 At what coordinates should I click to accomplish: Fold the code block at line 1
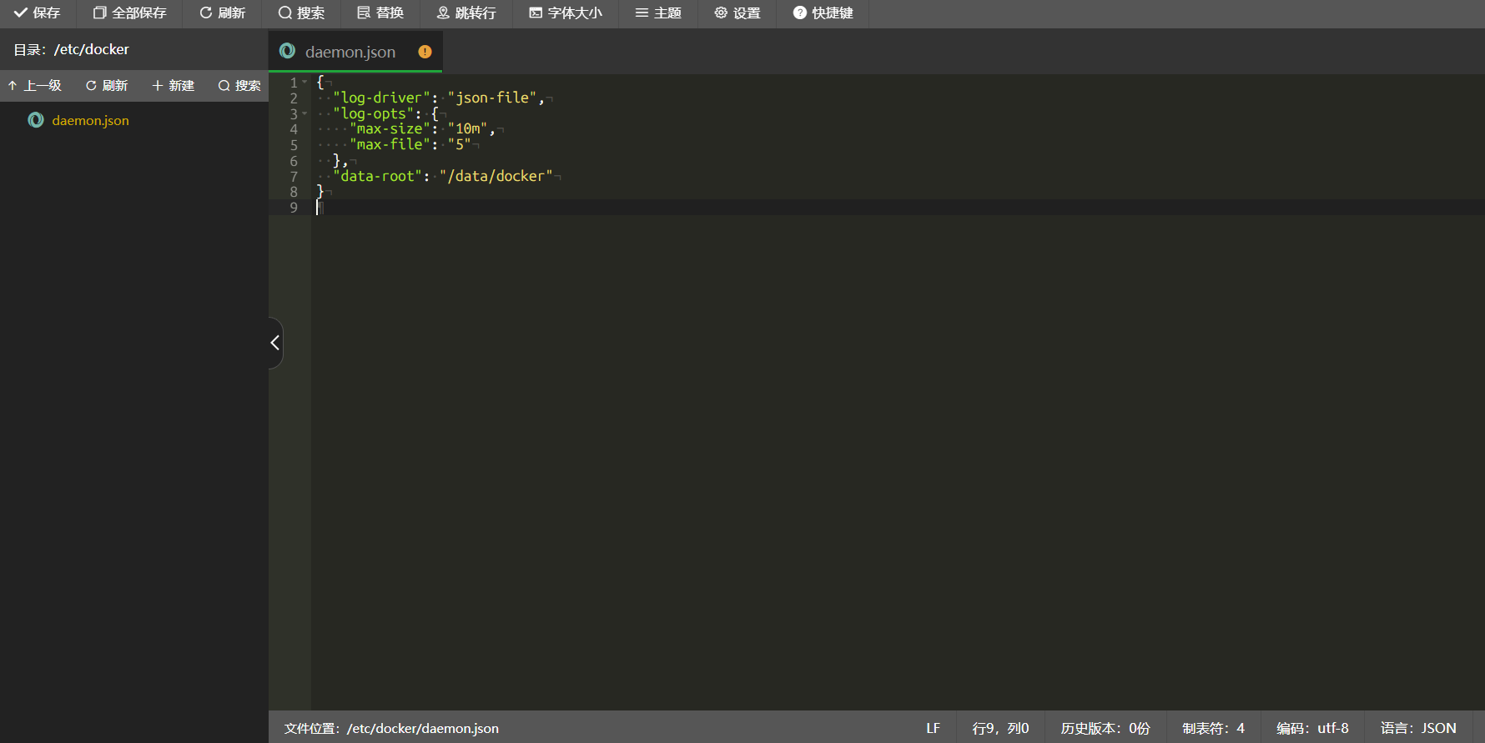pos(305,83)
